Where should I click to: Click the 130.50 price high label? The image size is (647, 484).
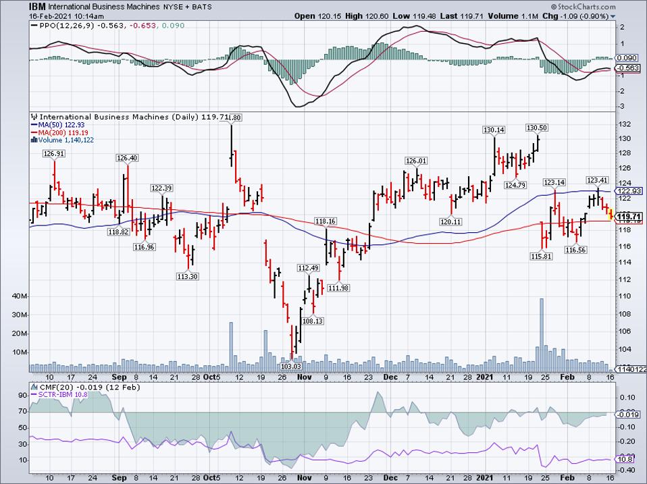point(537,128)
